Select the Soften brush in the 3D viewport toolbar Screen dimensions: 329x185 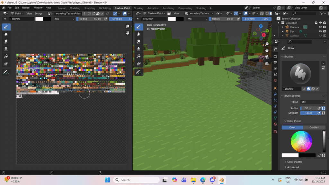pyautogui.click(x=138, y=34)
